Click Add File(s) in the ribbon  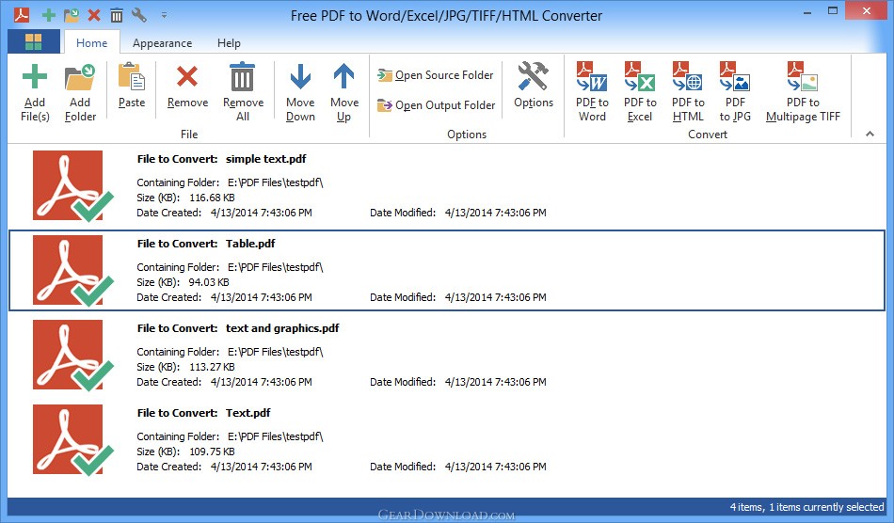pyautogui.click(x=35, y=93)
